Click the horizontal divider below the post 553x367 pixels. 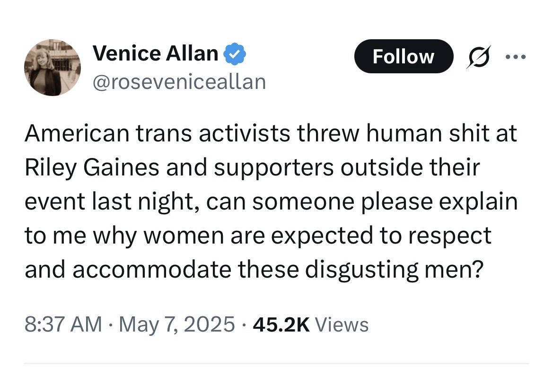276,363
